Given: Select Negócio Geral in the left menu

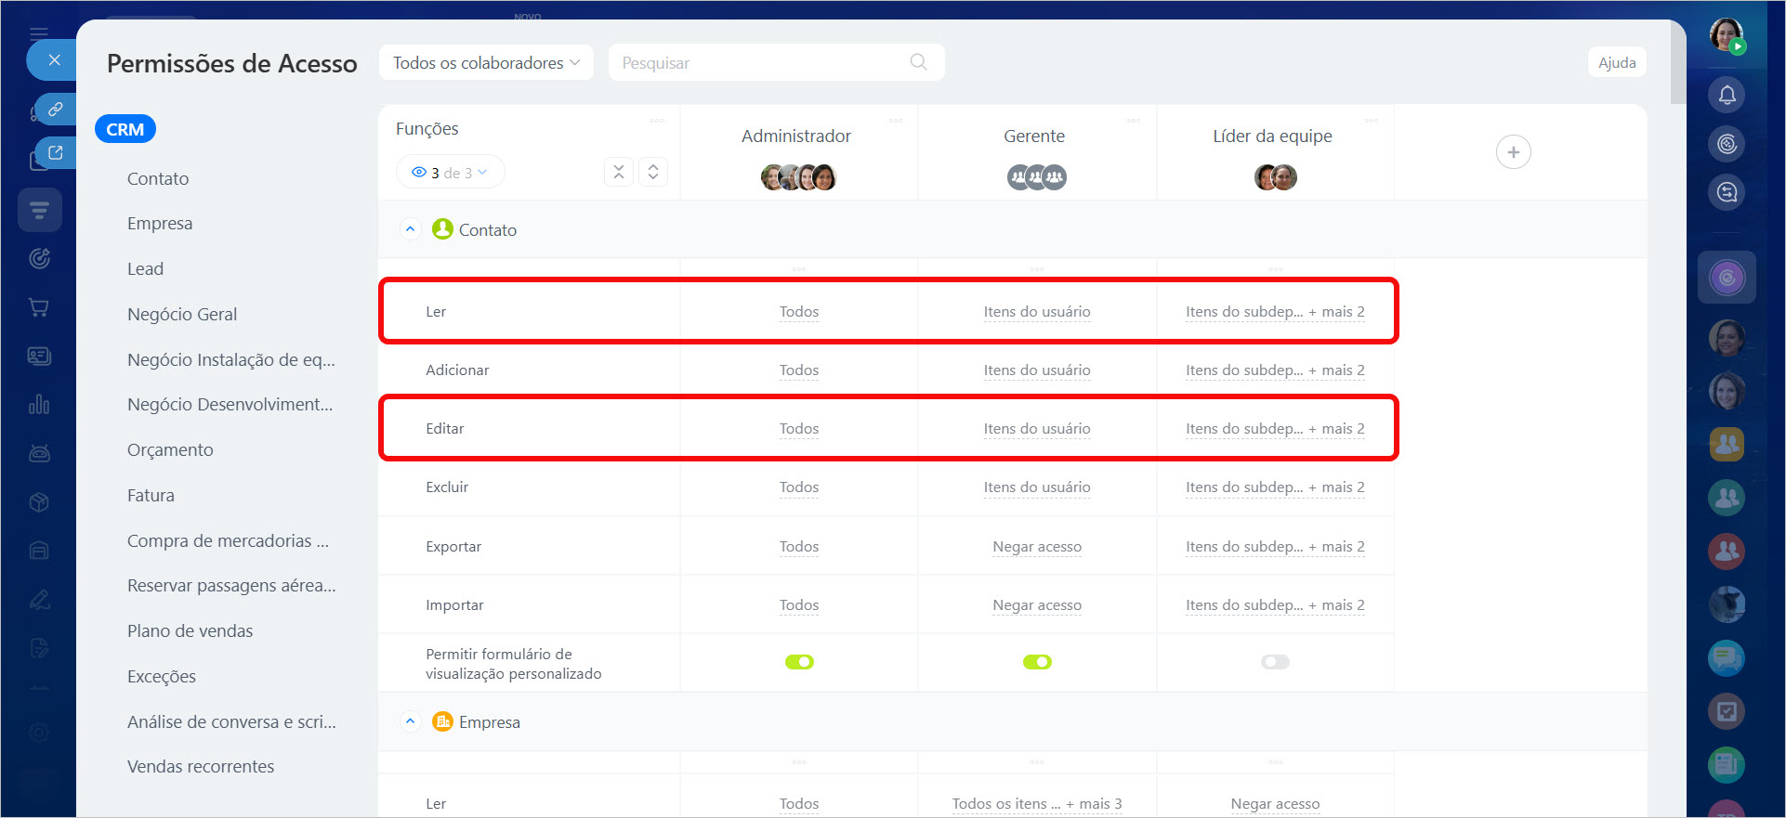Looking at the screenshot, I should pos(182,315).
